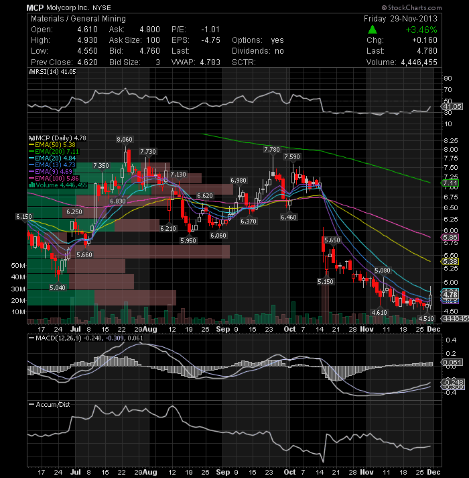Click the pink EMA(100) legend line swatch
This screenshot has height=478, width=469.
click(31, 179)
